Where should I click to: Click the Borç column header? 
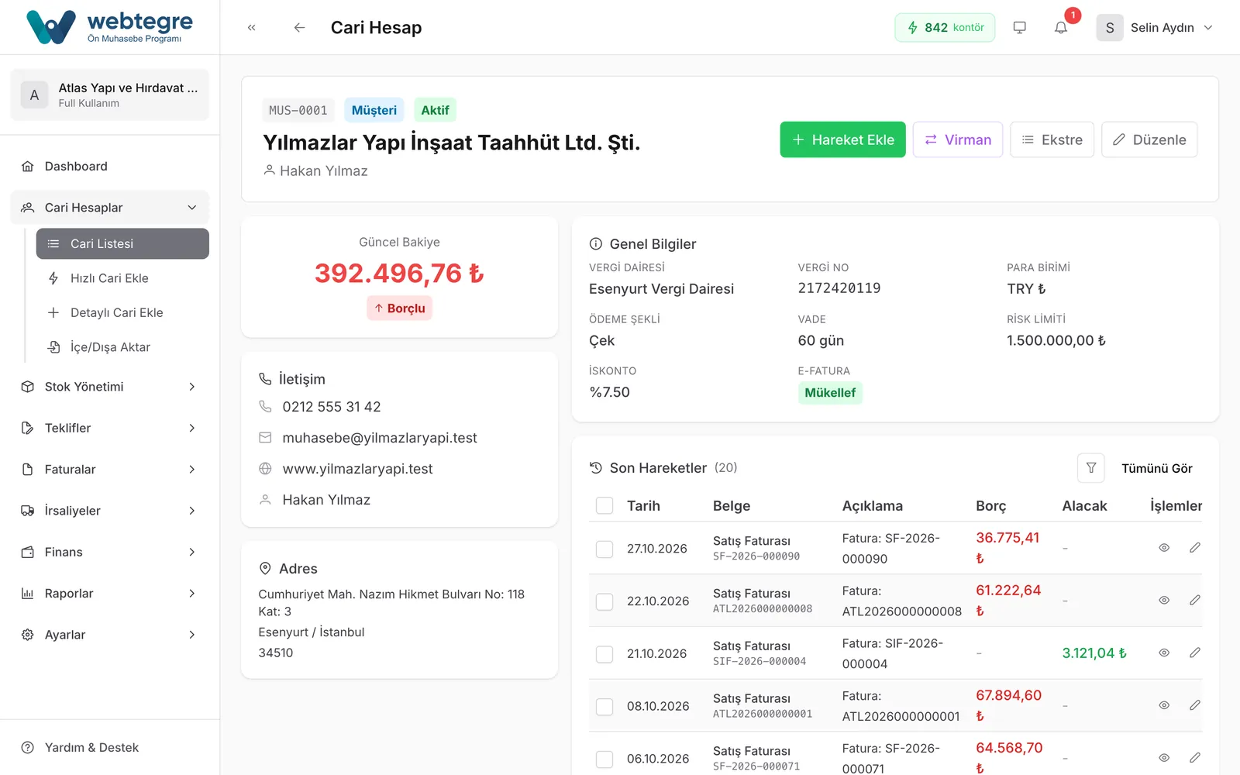point(991,506)
